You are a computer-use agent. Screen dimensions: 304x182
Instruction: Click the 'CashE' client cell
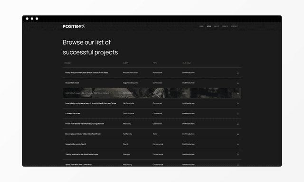click(125, 144)
